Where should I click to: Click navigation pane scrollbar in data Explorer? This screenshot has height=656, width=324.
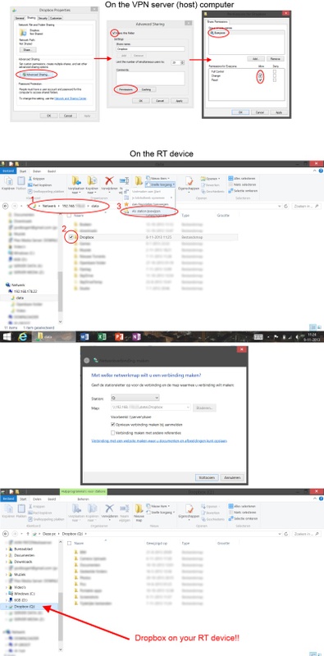coord(61,293)
